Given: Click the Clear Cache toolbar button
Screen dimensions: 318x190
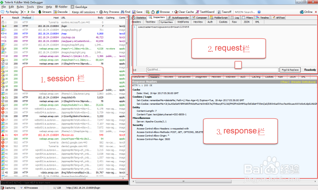Looking at the screenshot, I should (x=184, y=12).
